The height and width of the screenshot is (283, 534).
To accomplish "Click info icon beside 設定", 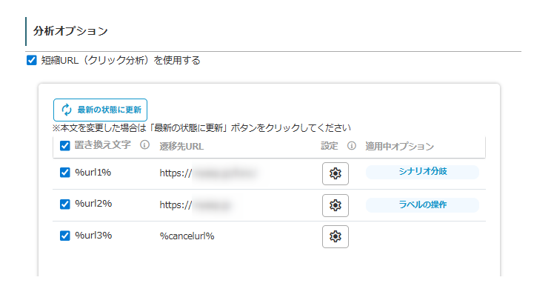I will point(352,146).
